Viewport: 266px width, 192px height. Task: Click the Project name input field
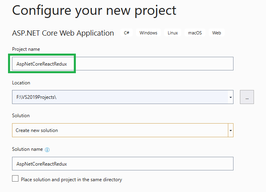[123, 64]
